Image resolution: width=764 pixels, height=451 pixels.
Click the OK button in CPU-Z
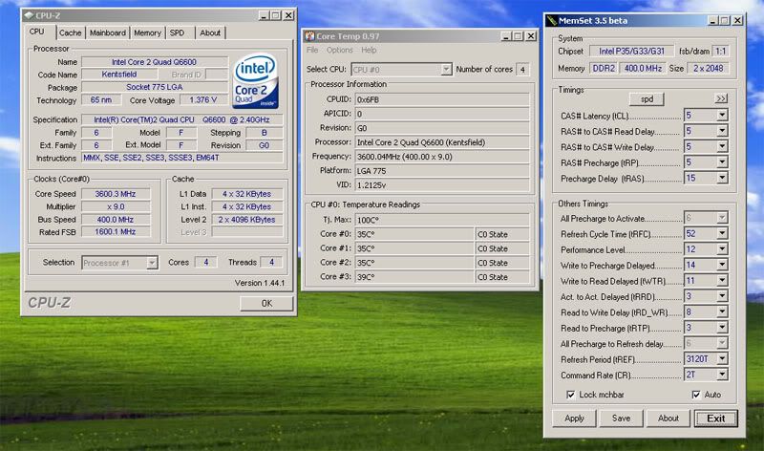pos(266,303)
